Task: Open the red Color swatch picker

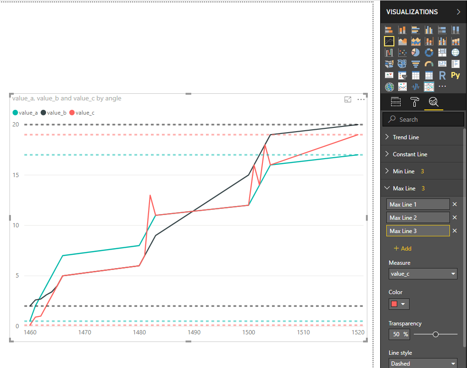Action: pyautogui.click(x=399, y=304)
